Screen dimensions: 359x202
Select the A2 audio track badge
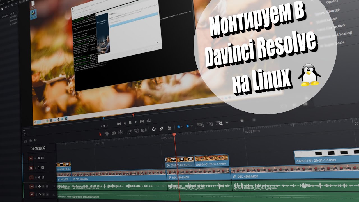pyautogui.click(x=32, y=194)
